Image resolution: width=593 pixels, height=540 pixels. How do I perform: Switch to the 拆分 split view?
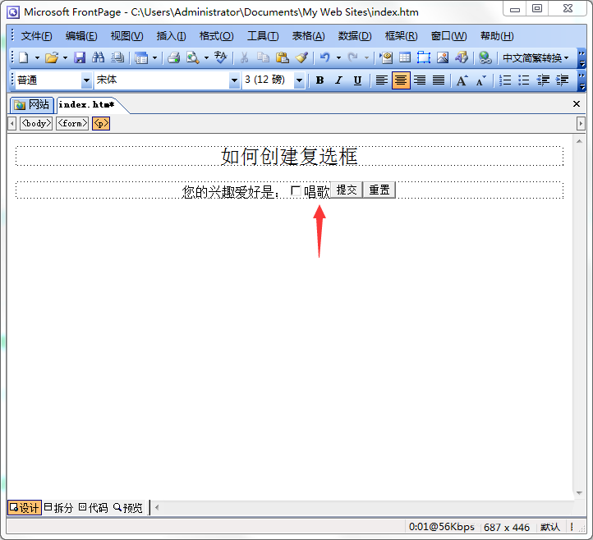(58, 507)
